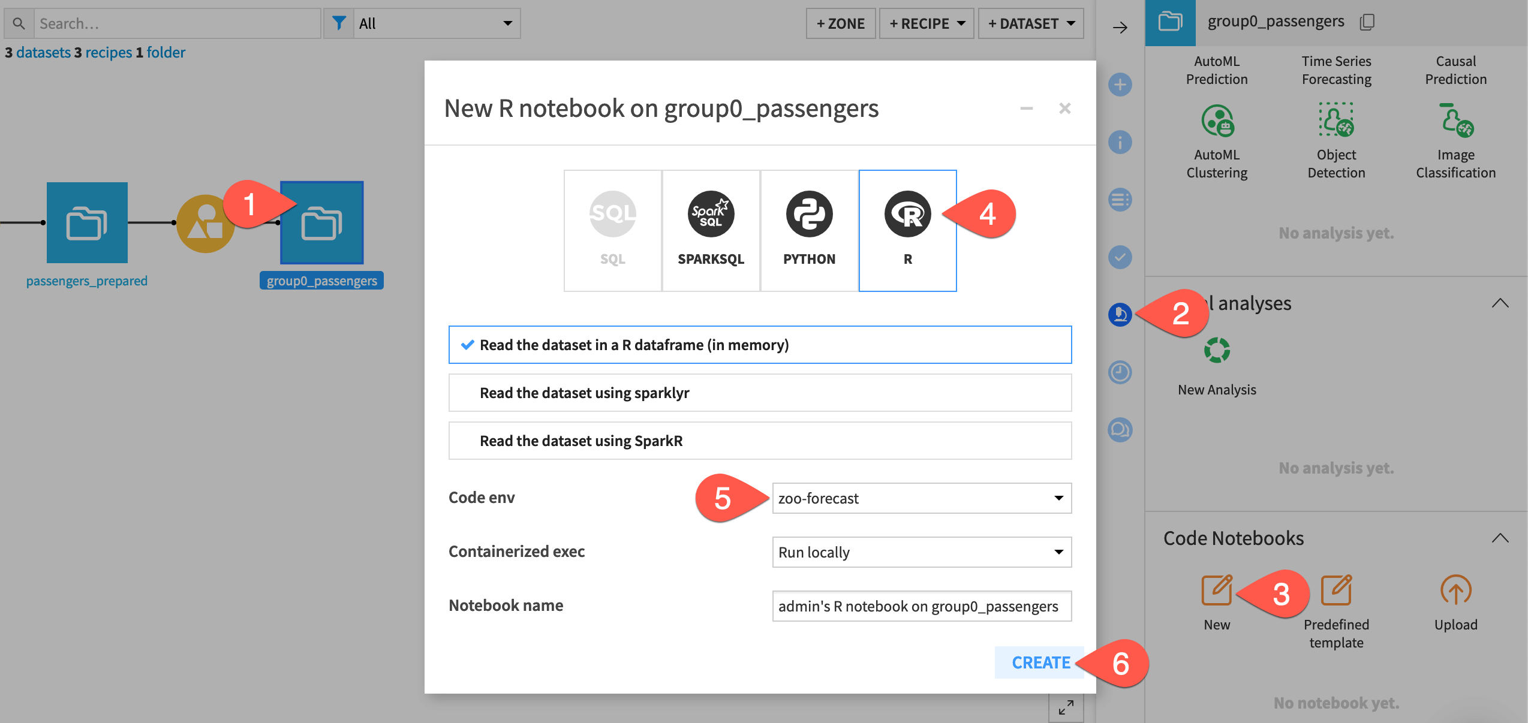Start an AutoML Clustering analysis
This screenshot has width=1528, height=723.
pos(1217,142)
